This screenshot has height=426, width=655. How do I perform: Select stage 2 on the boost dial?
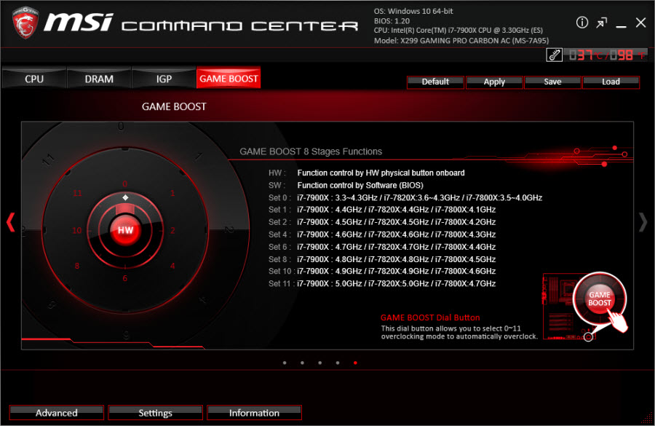[x=172, y=231]
